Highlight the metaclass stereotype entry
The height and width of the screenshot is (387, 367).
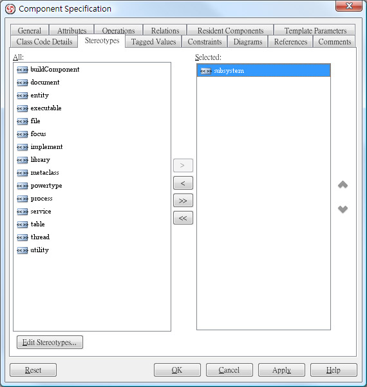(44, 172)
